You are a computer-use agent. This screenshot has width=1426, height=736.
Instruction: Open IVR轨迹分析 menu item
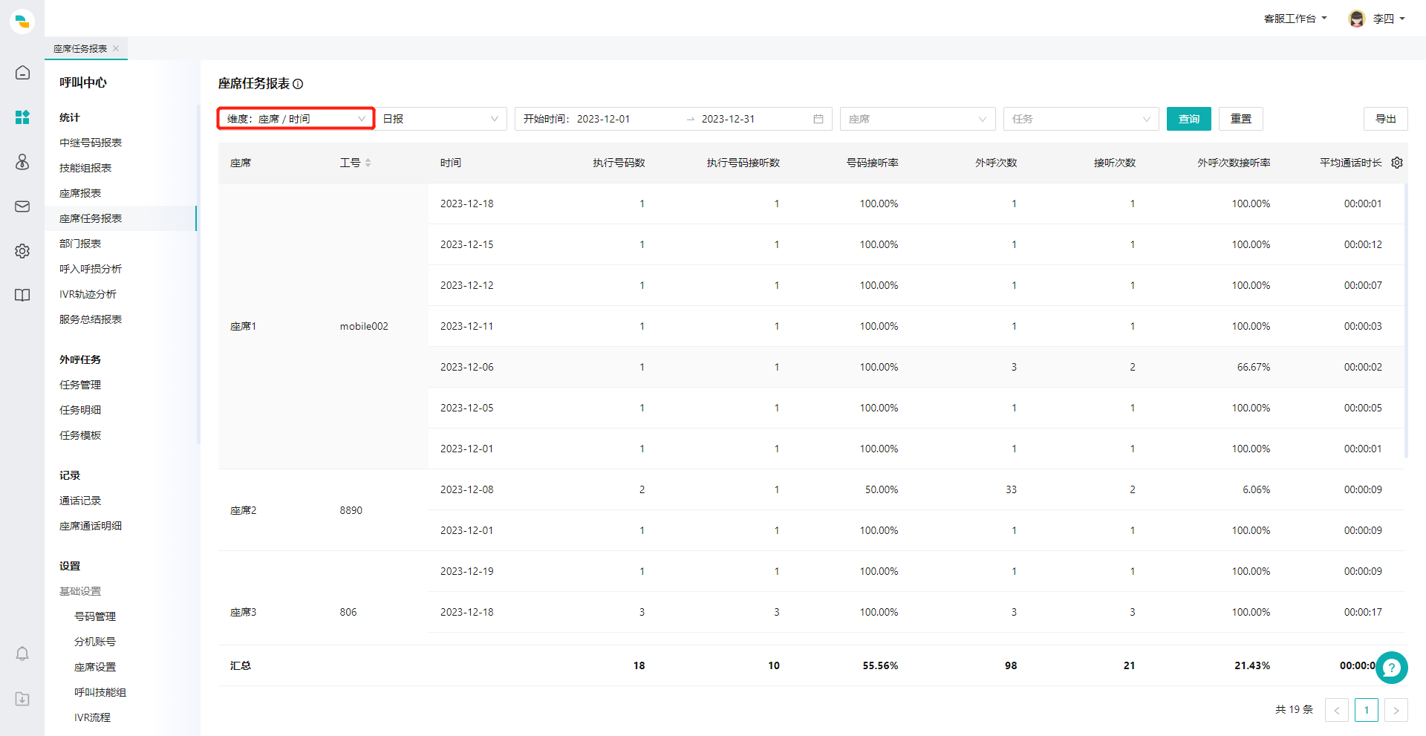tap(88, 294)
